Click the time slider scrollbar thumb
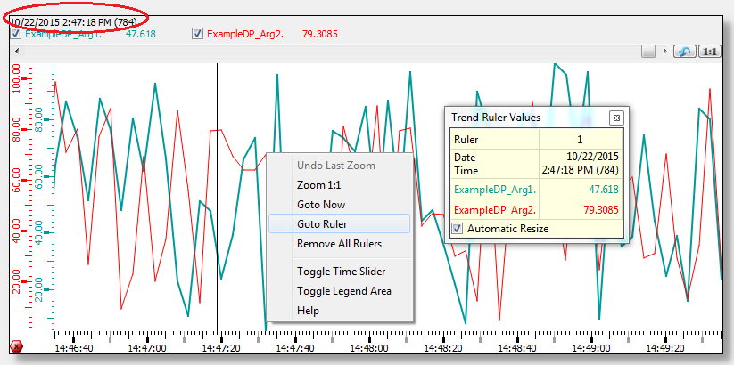Viewport: 734px width, 365px height. click(648, 52)
